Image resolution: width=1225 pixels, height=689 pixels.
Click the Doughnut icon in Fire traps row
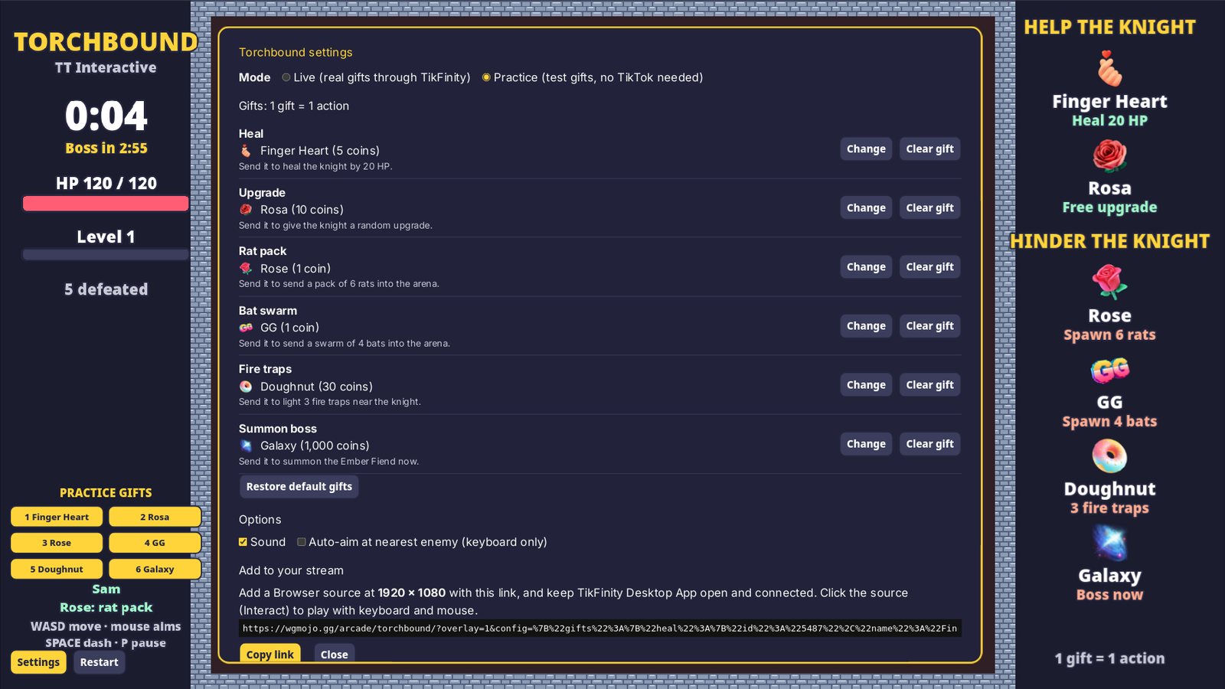(x=246, y=387)
